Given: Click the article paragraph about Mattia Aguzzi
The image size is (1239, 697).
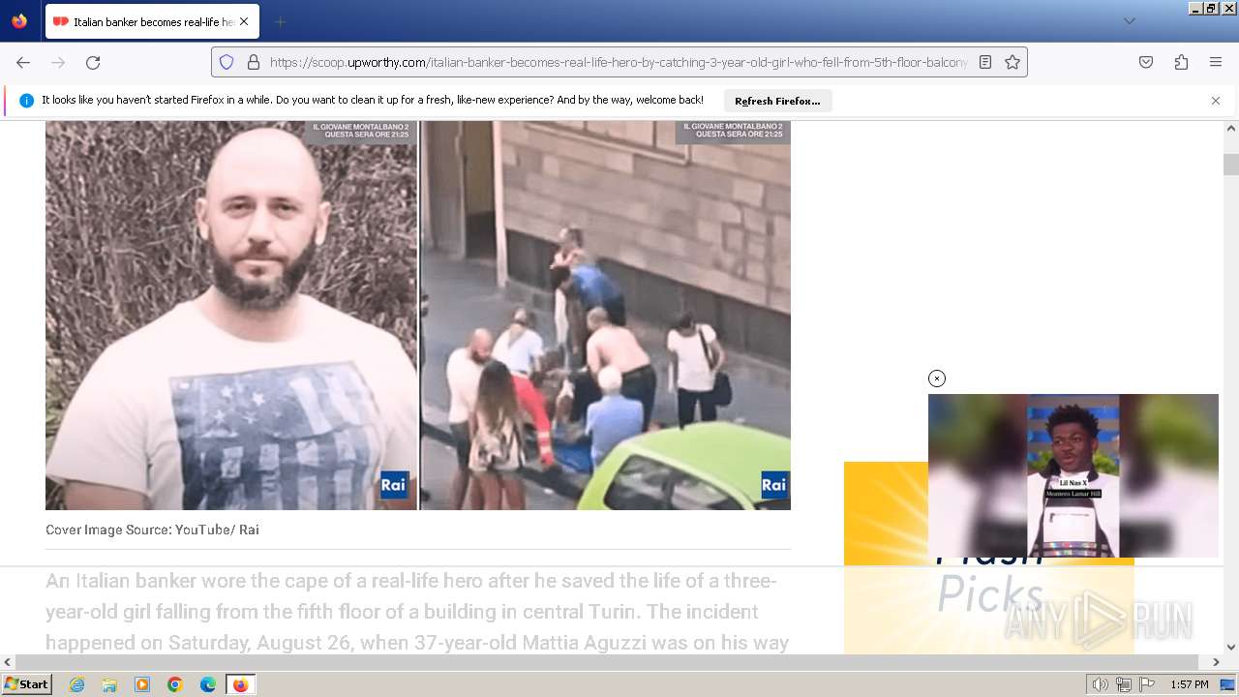Looking at the screenshot, I should 417,612.
